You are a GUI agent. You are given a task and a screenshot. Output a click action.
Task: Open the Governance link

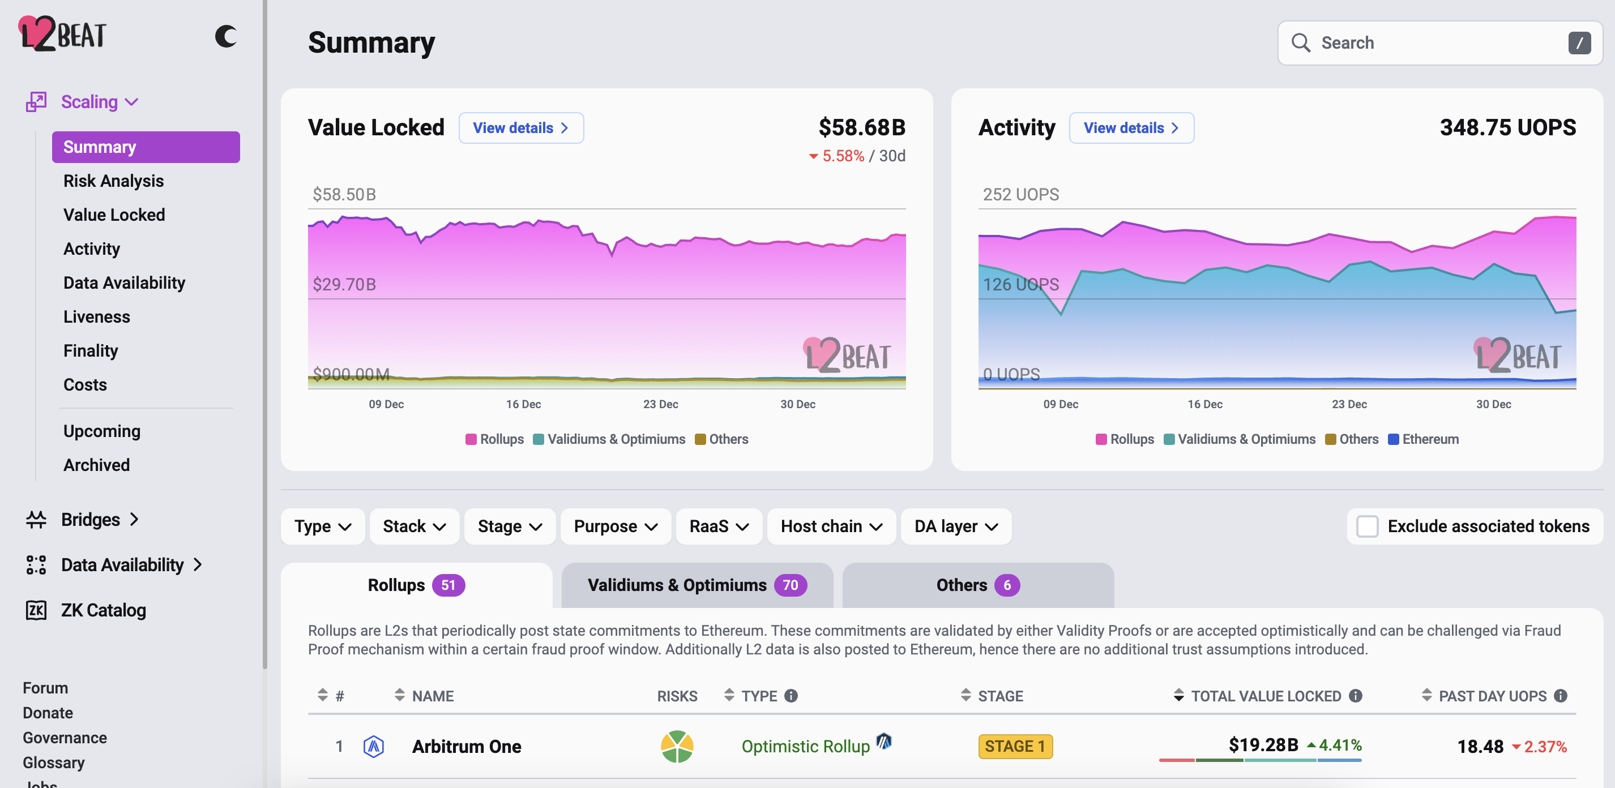click(x=65, y=737)
